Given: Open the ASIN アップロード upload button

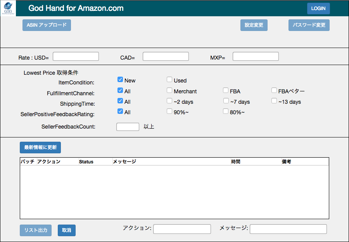Looking at the screenshot, I should (47, 25).
